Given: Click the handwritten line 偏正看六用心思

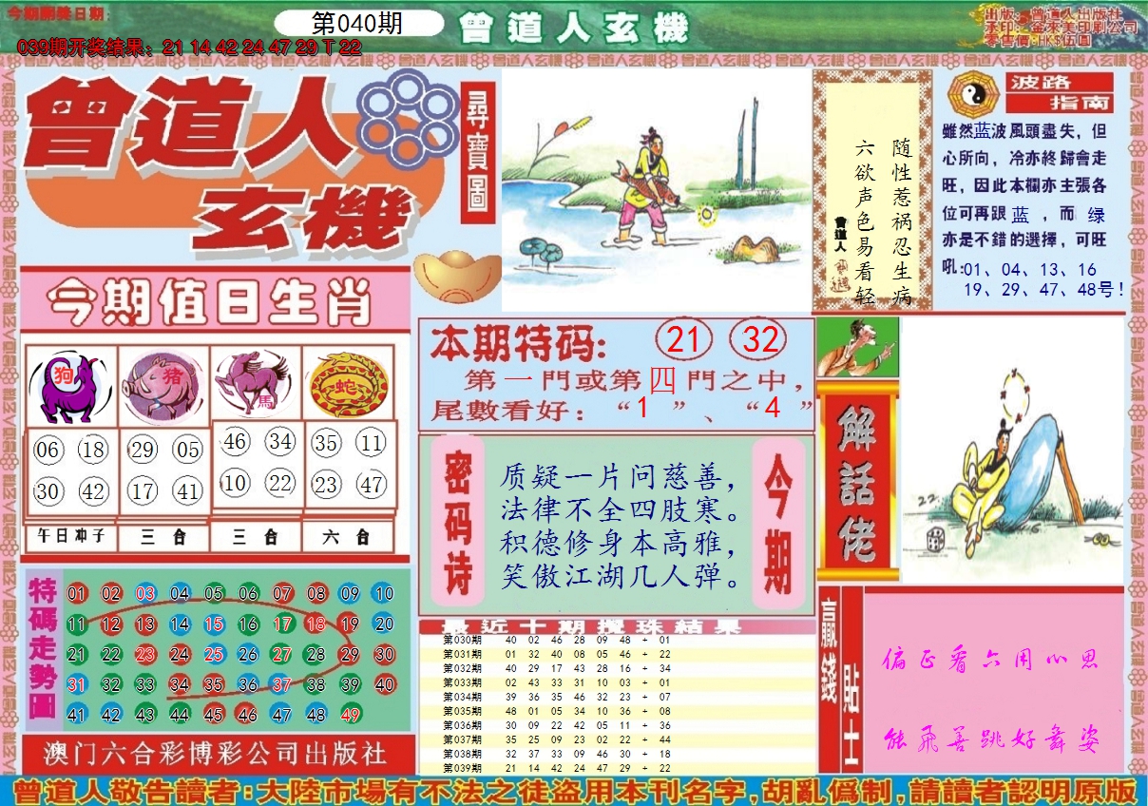Looking at the screenshot, I should click(x=992, y=660).
